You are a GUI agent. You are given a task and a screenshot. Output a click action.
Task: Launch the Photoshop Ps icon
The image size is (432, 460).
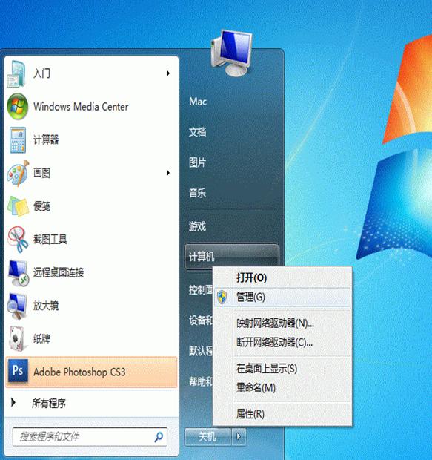[18, 371]
